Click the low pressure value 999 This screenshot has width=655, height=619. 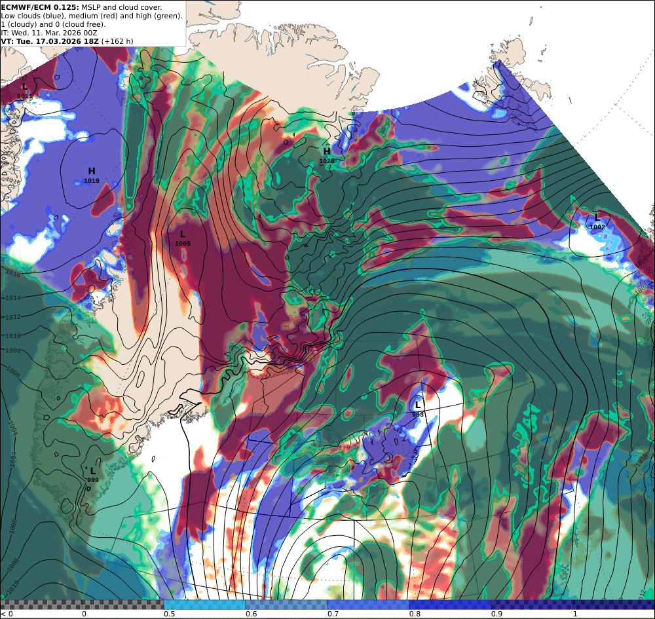point(93,480)
